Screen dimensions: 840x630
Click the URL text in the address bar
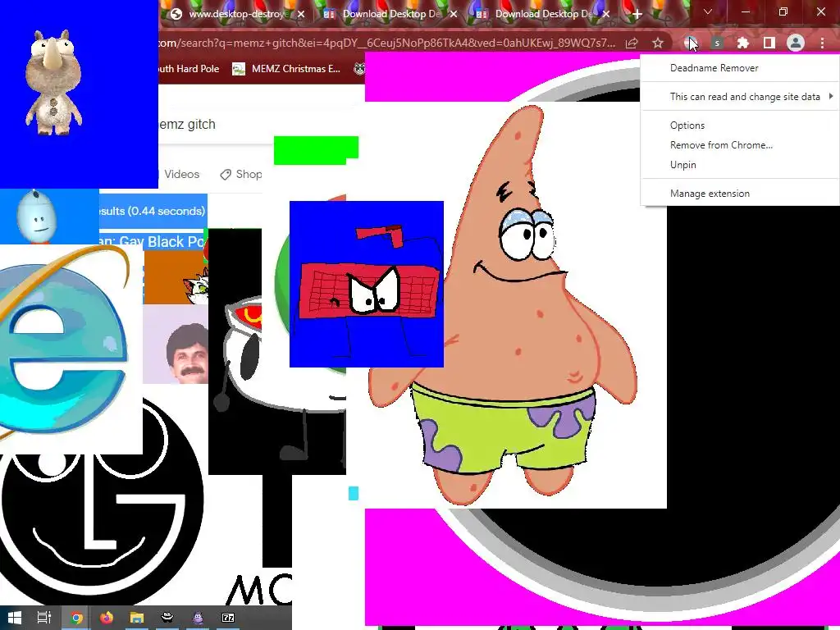[x=387, y=43]
